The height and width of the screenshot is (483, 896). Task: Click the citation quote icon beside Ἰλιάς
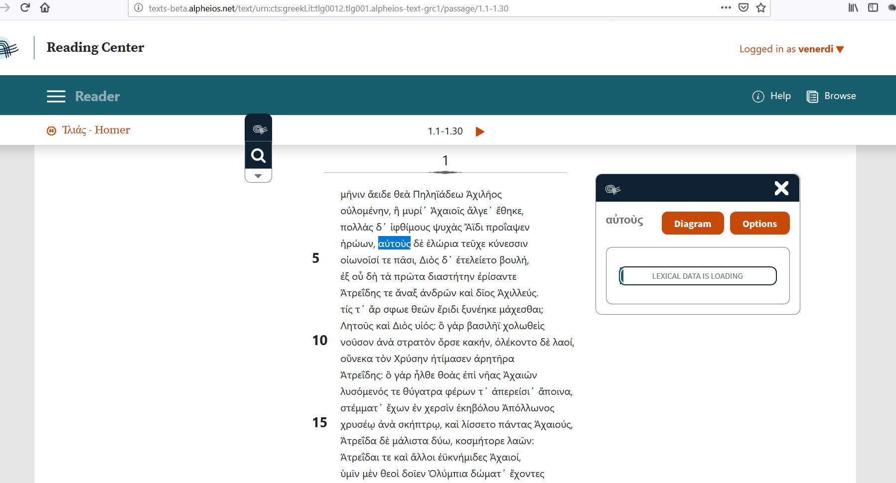point(51,131)
